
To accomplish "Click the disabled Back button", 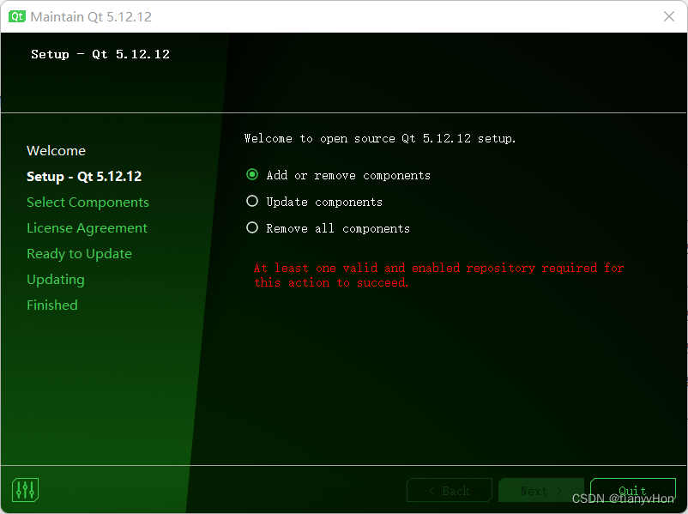I will 450,490.
